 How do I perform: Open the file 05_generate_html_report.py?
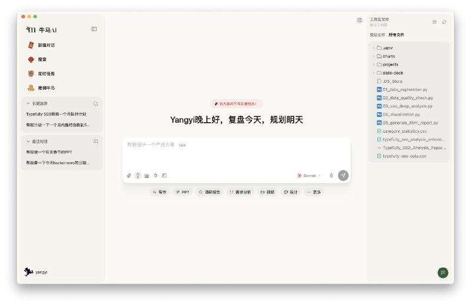409,123
